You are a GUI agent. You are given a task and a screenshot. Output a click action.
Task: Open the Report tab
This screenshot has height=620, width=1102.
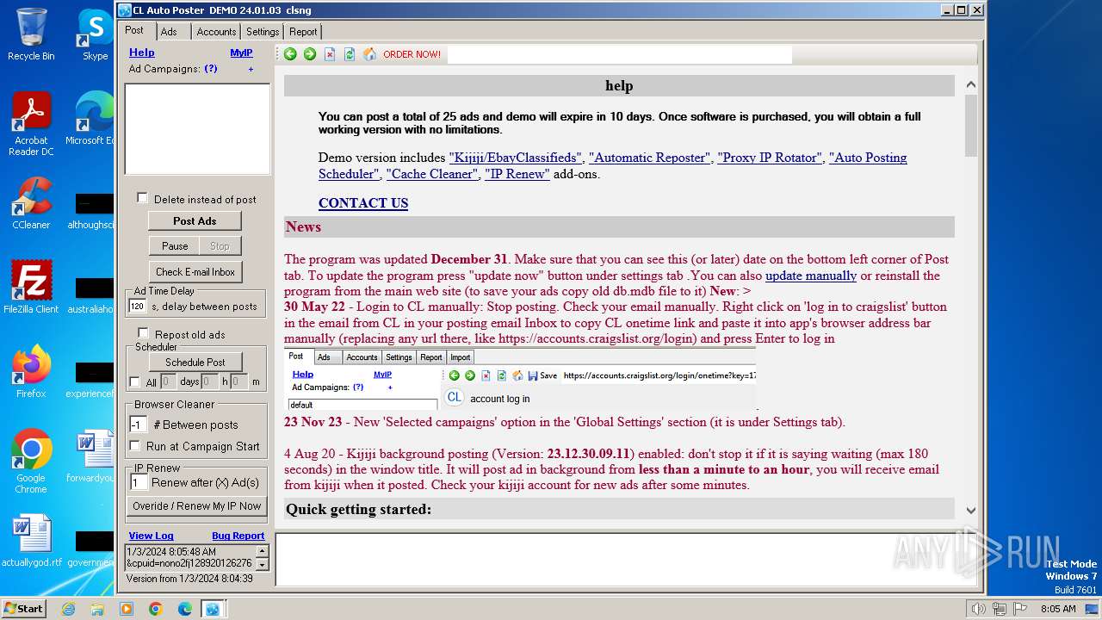303,32
